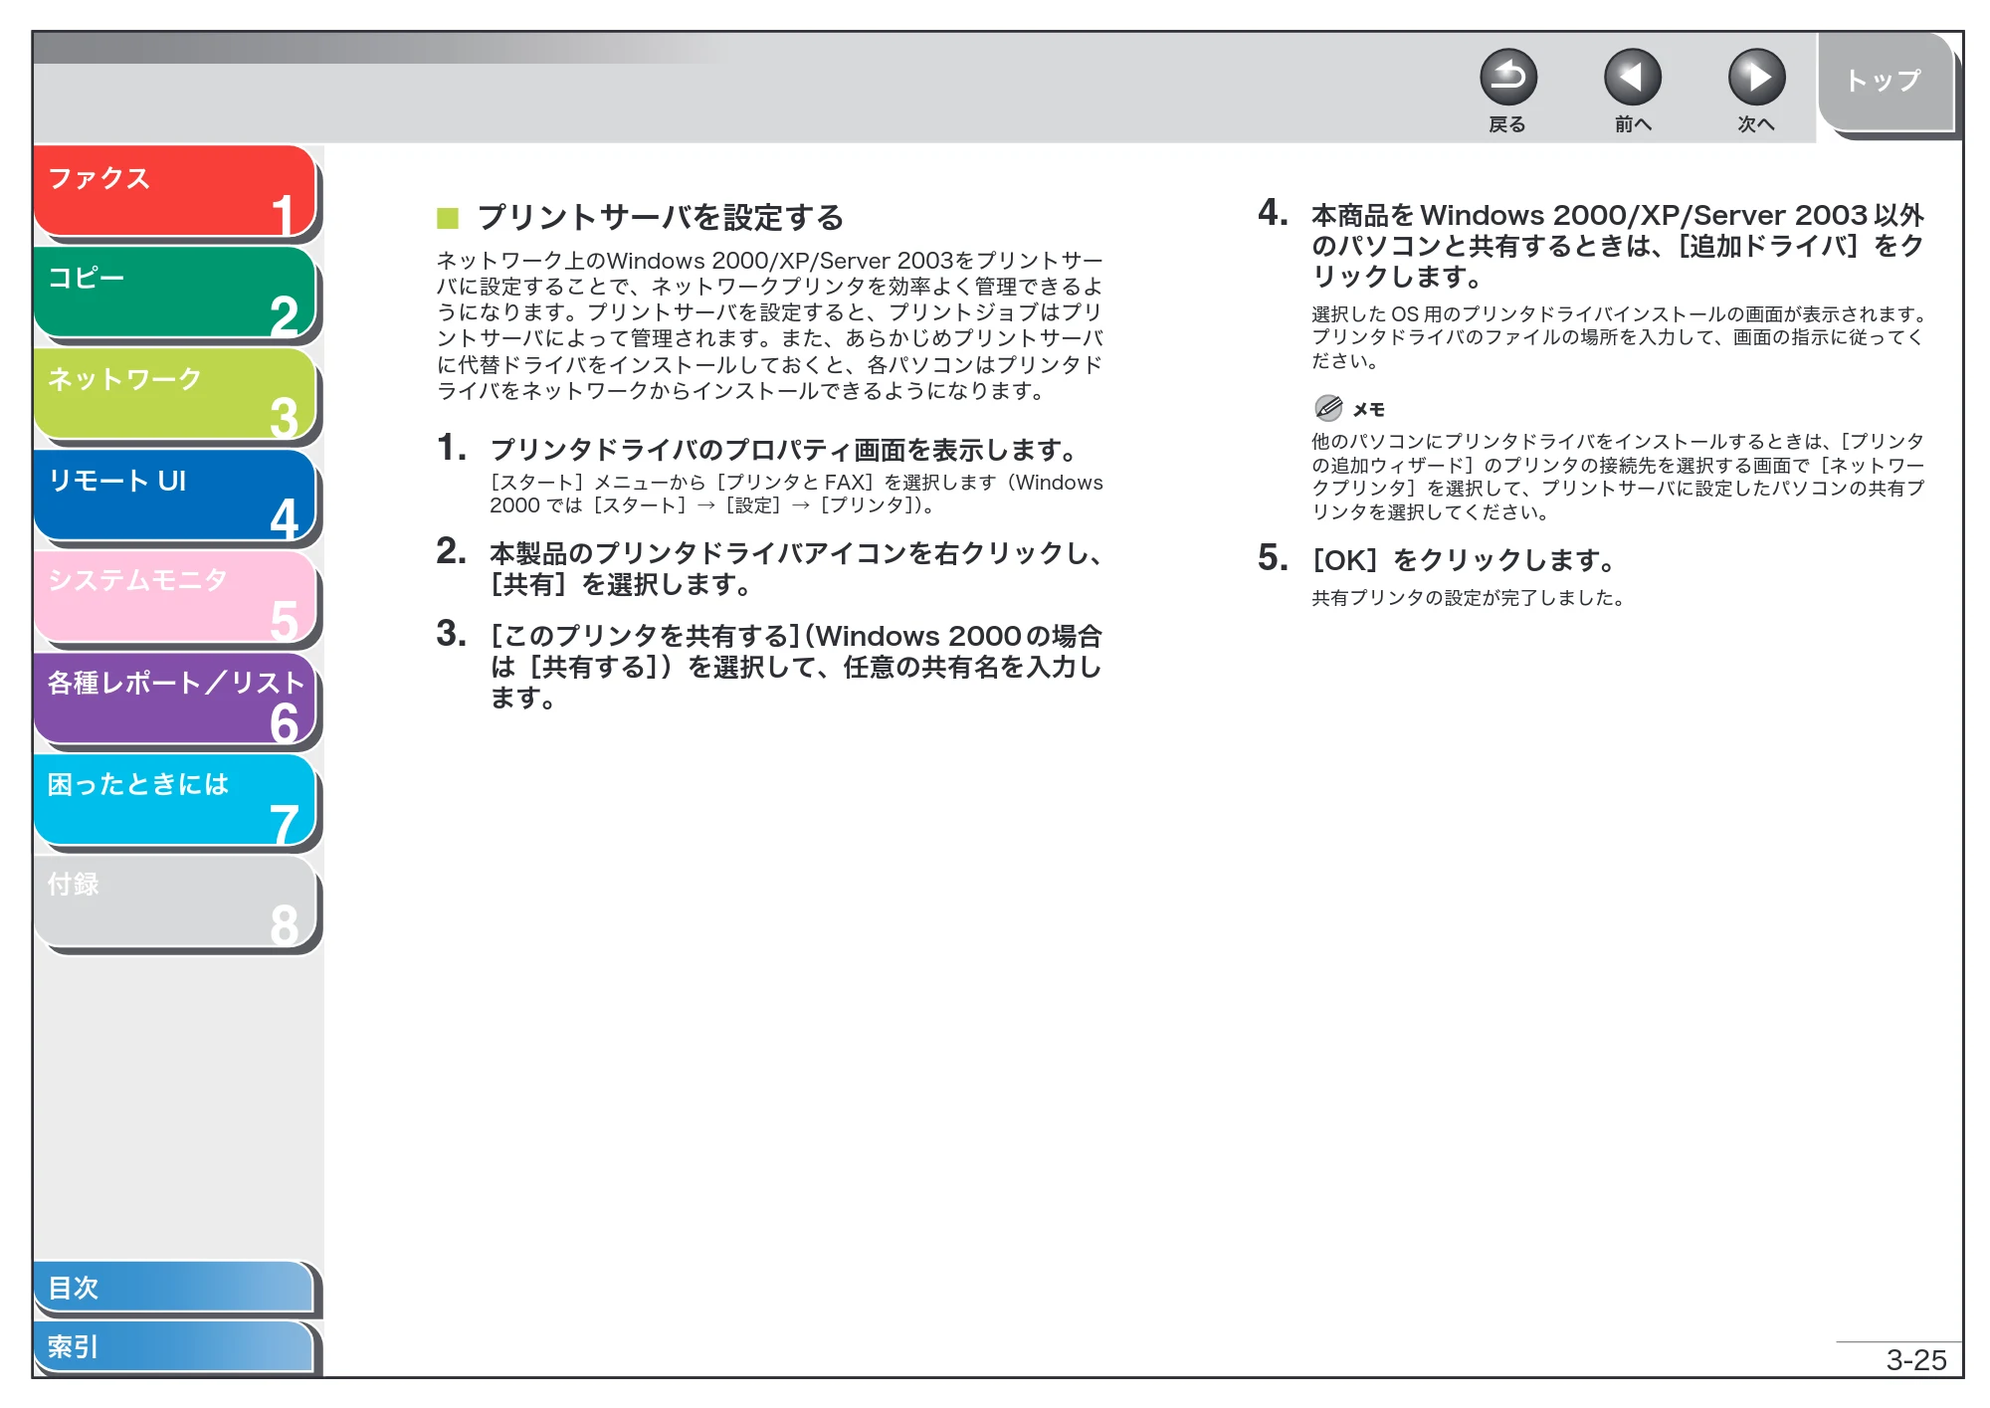Click step 1 text プリンタドライバのプロパティ画面を表示します

pyautogui.click(x=786, y=450)
